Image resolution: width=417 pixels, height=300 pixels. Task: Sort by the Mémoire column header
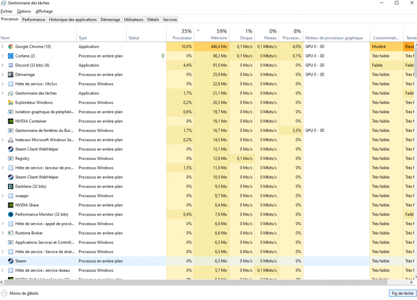tap(212, 35)
